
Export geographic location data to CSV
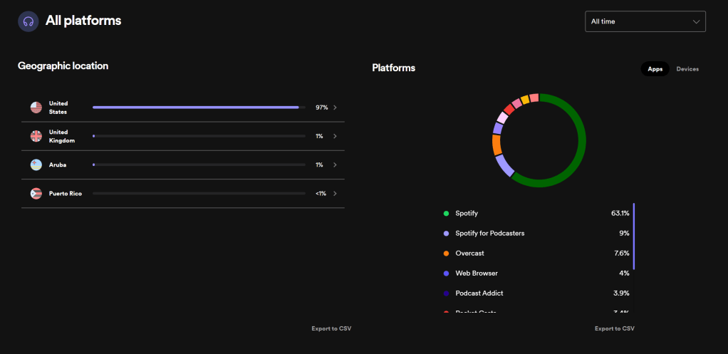331,328
